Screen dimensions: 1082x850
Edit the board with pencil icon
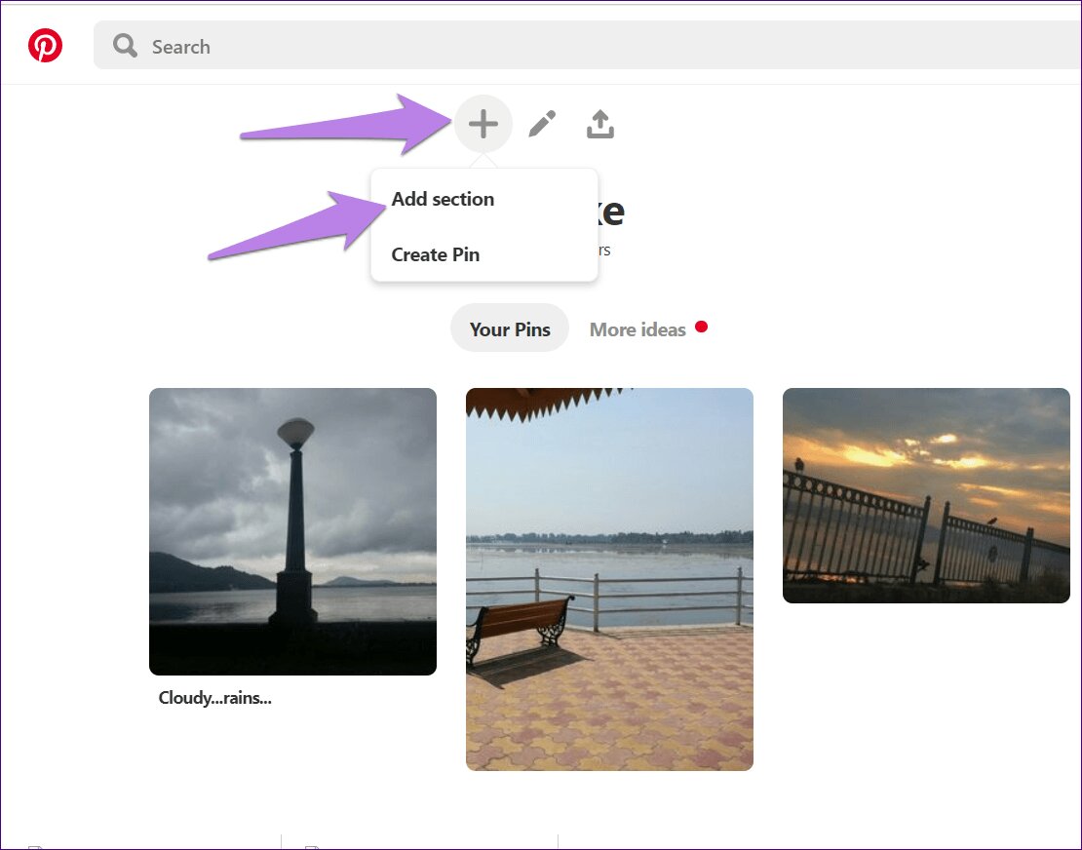pyautogui.click(x=542, y=124)
